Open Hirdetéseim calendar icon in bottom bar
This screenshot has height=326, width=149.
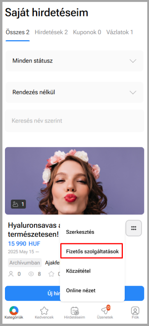click(75, 311)
